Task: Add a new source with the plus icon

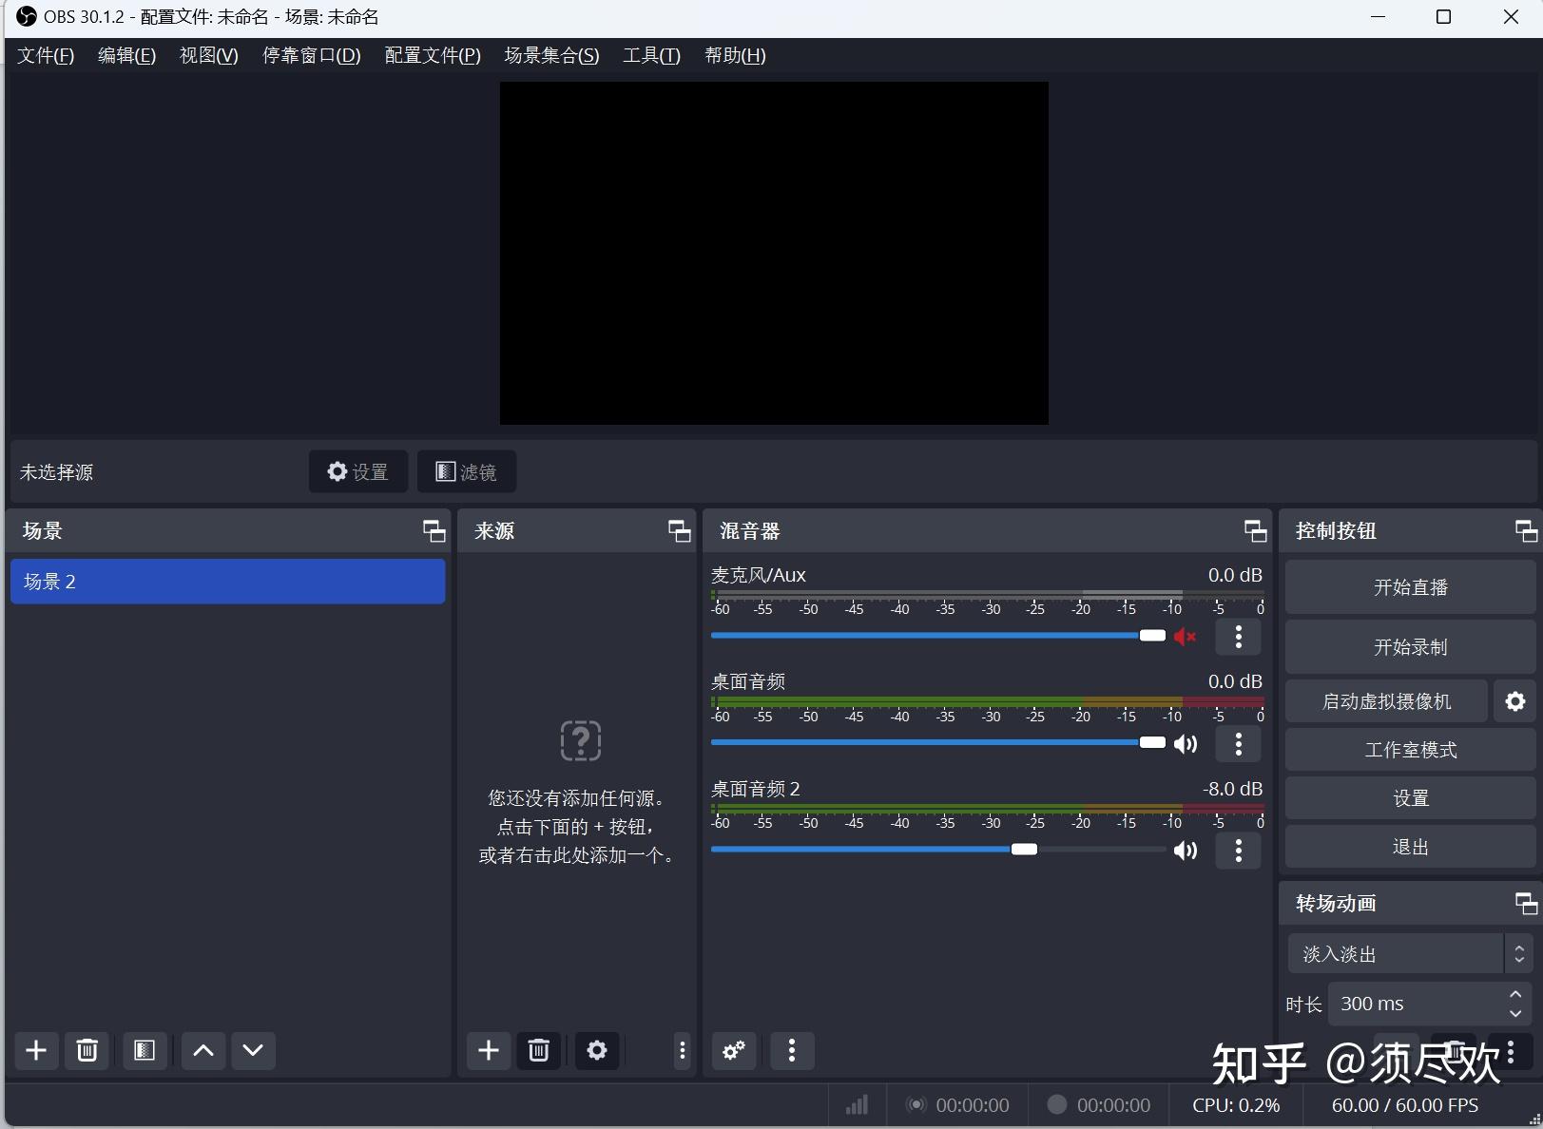Action: (488, 1051)
